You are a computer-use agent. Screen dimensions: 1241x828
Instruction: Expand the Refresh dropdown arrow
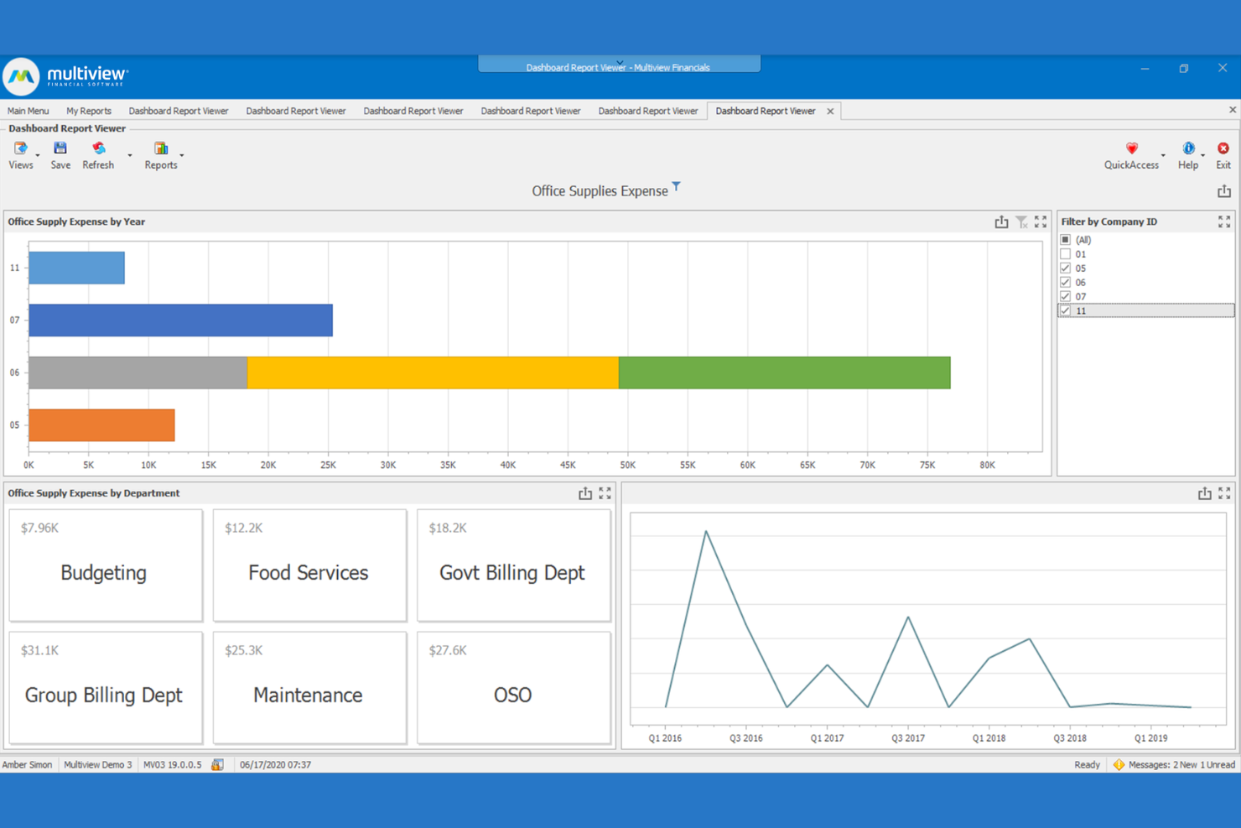point(129,155)
